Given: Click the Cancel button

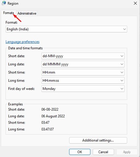Looking at the screenshot, I should [x=103, y=152].
